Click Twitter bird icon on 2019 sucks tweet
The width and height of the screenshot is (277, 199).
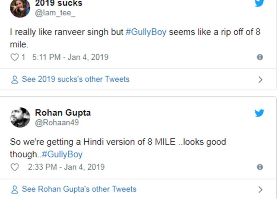259,3
